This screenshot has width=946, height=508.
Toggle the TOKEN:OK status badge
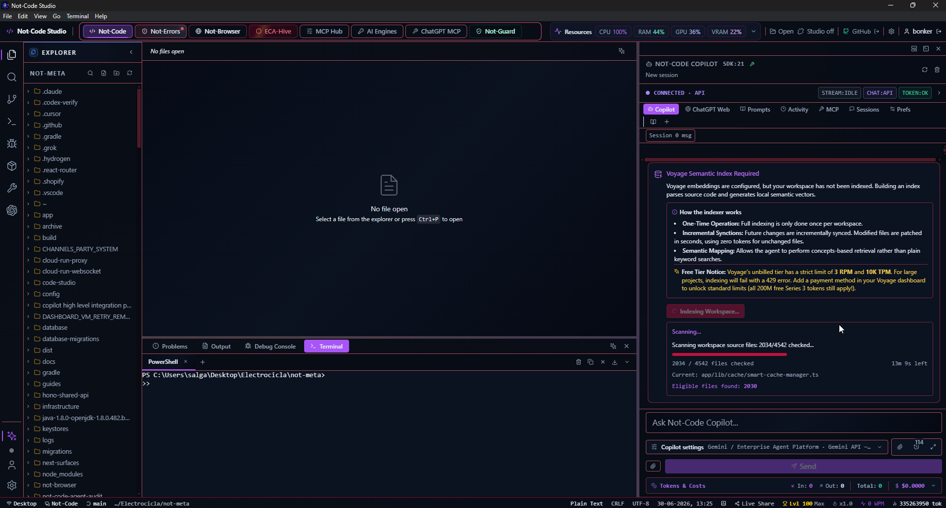915,93
